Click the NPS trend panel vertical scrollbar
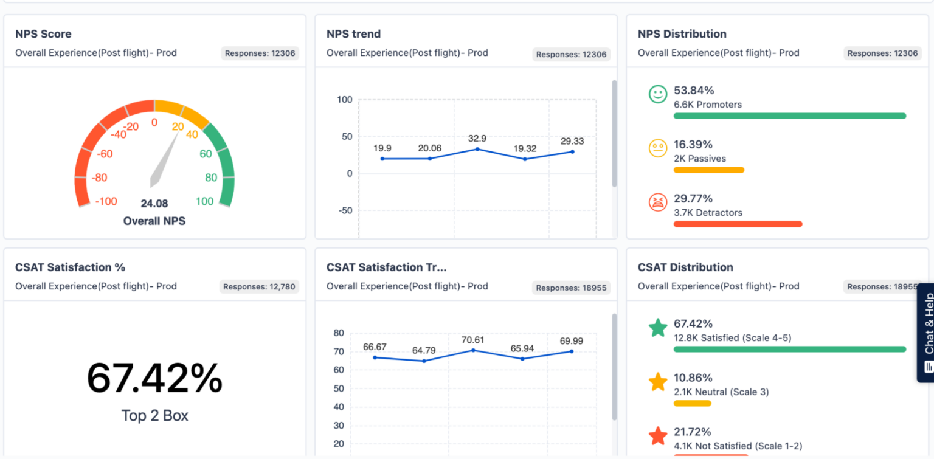934x459 pixels. (x=614, y=134)
